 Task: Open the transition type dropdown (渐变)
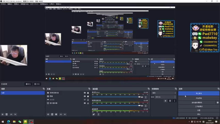[164, 93]
